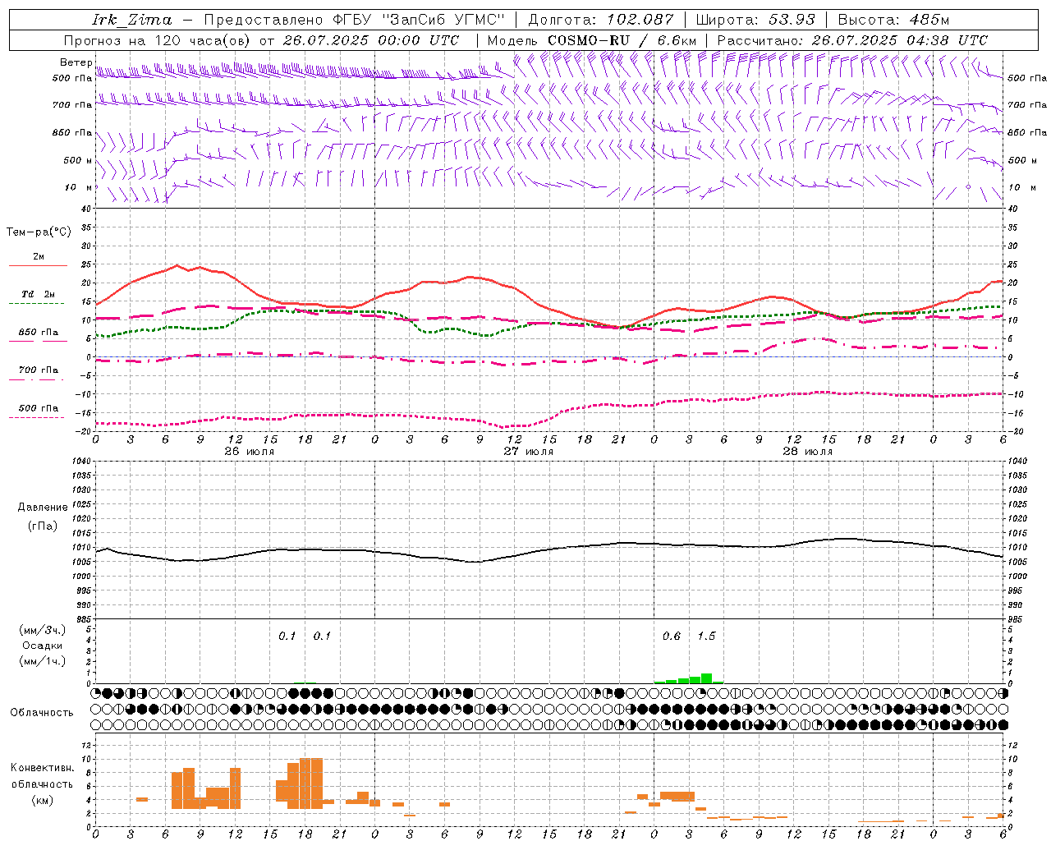
Task: Click the "28 июля" date label
Action: [x=808, y=452]
